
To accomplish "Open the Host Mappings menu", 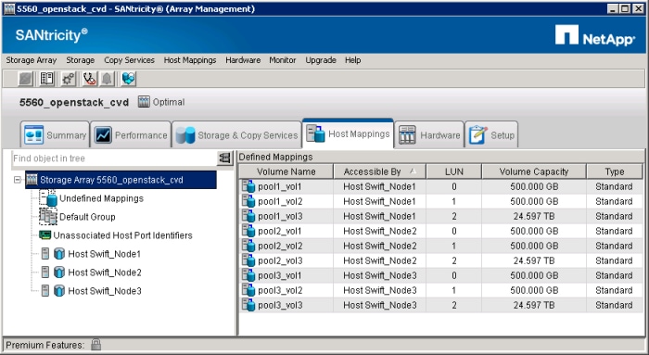I will click(190, 60).
